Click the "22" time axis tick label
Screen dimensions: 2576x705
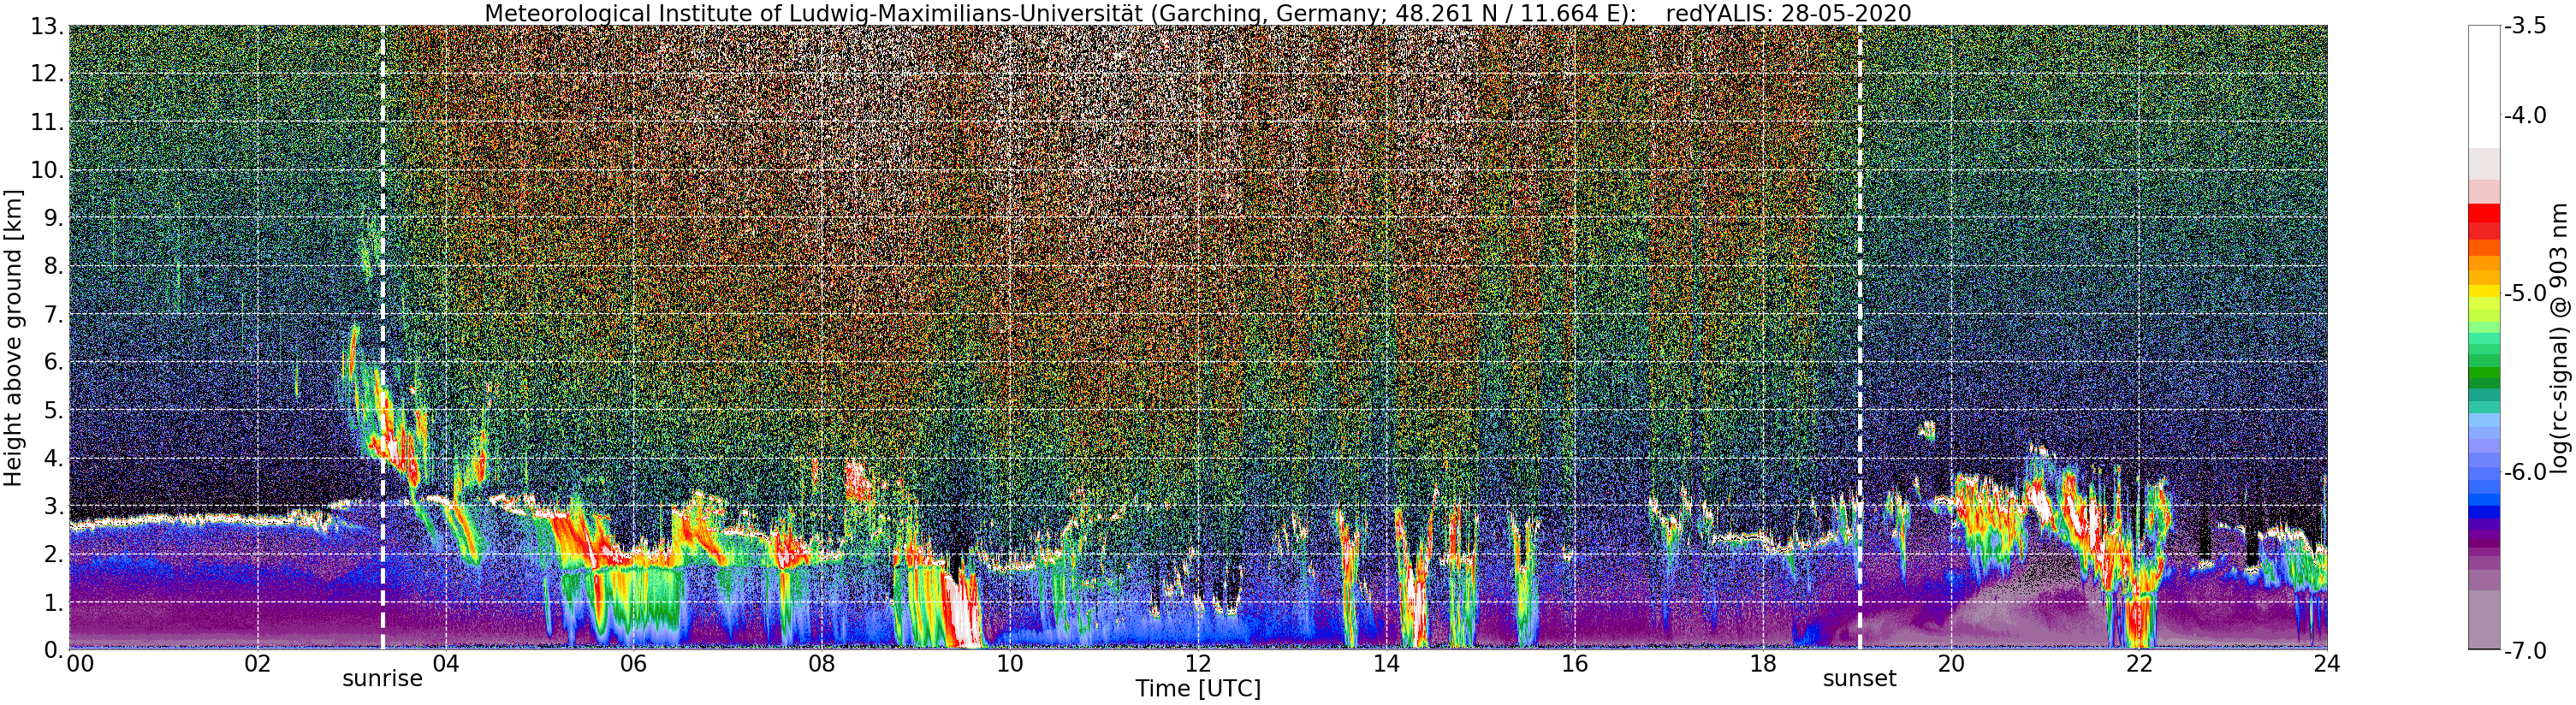pos(2139,664)
